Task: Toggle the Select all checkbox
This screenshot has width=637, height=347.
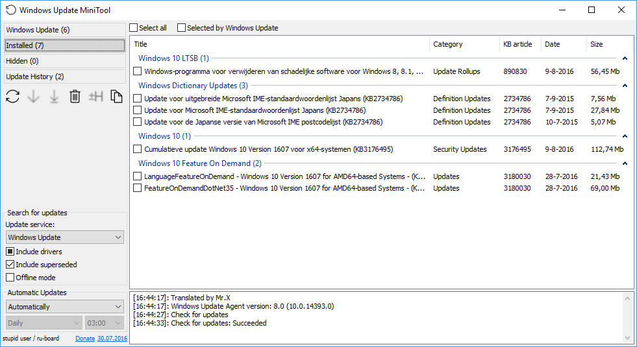Action: [134, 28]
